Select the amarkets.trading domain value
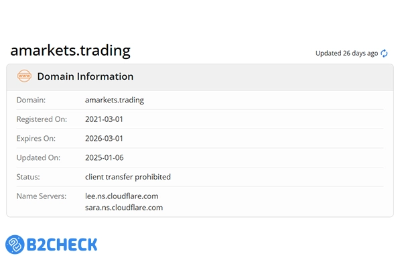Image resolution: width=402 pixels, height=268 pixels. (115, 100)
